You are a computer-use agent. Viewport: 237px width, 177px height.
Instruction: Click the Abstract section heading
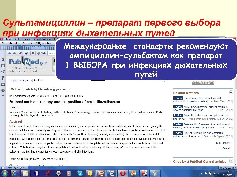[16, 122]
